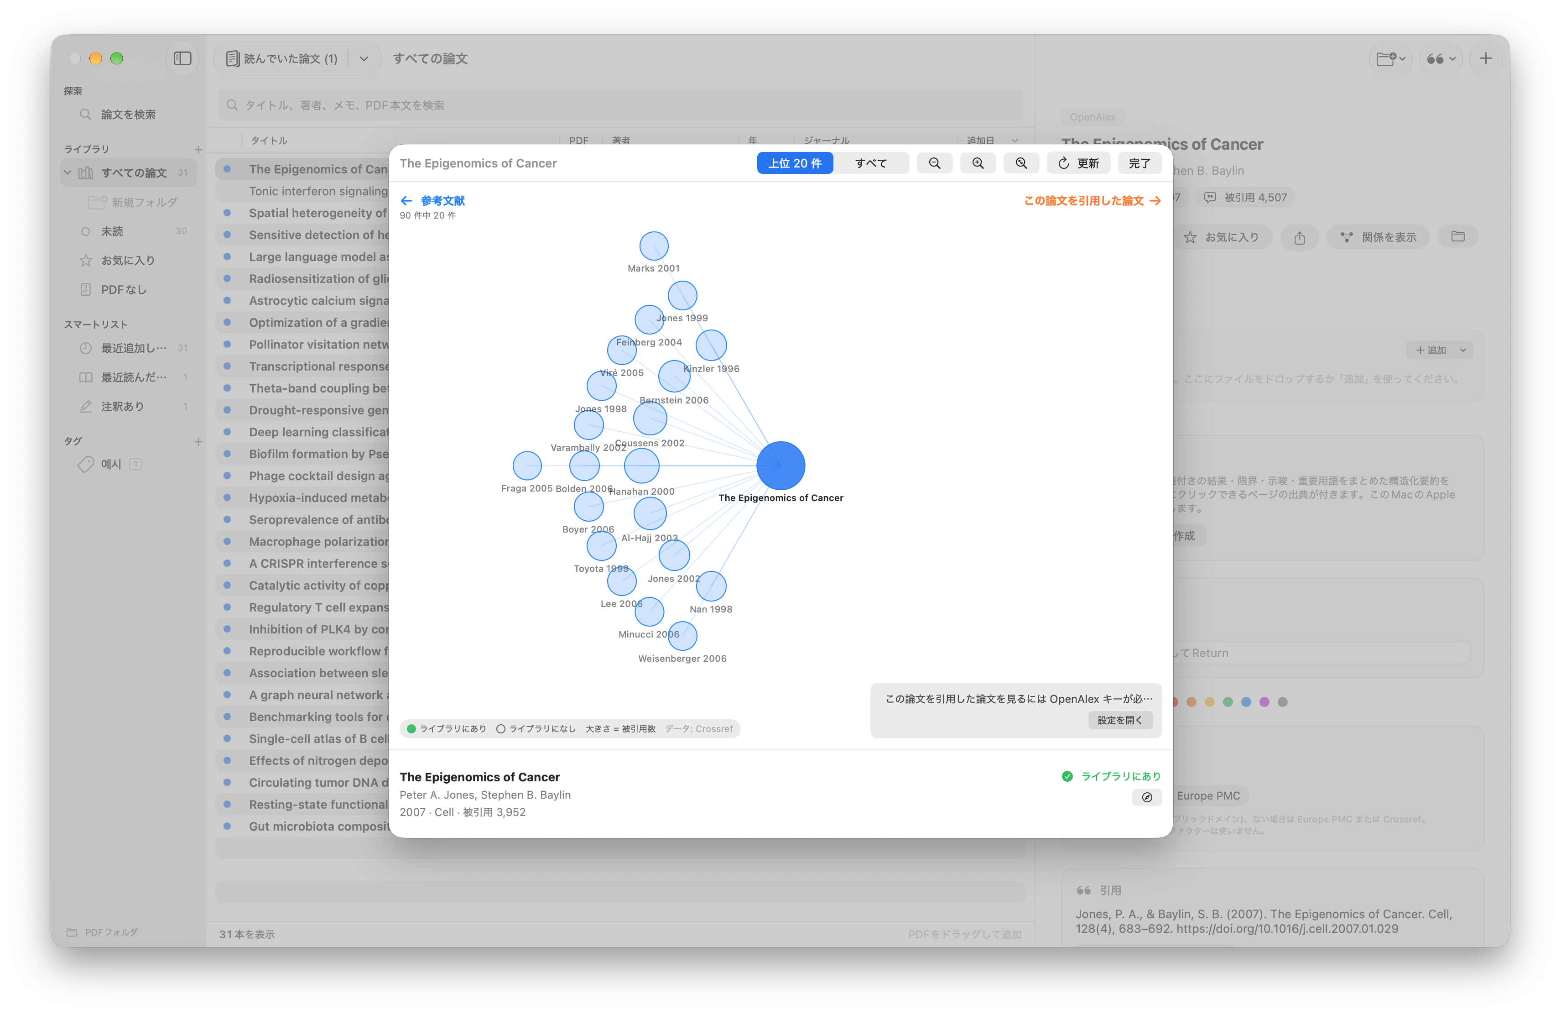
Task: Open paper in browser via compass icon
Action: coord(1146,797)
